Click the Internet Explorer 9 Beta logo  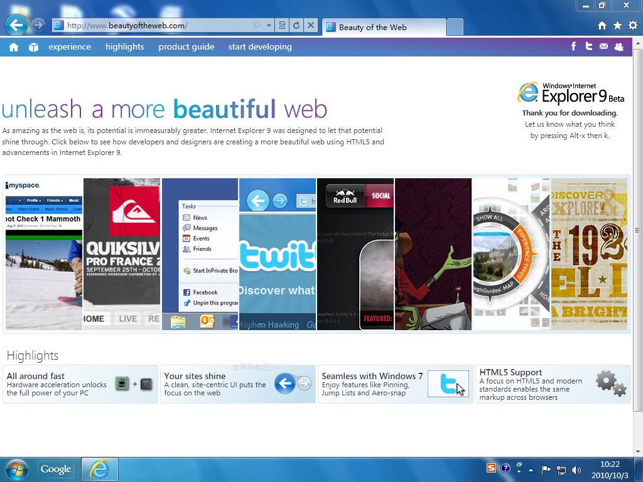pos(570,93)
